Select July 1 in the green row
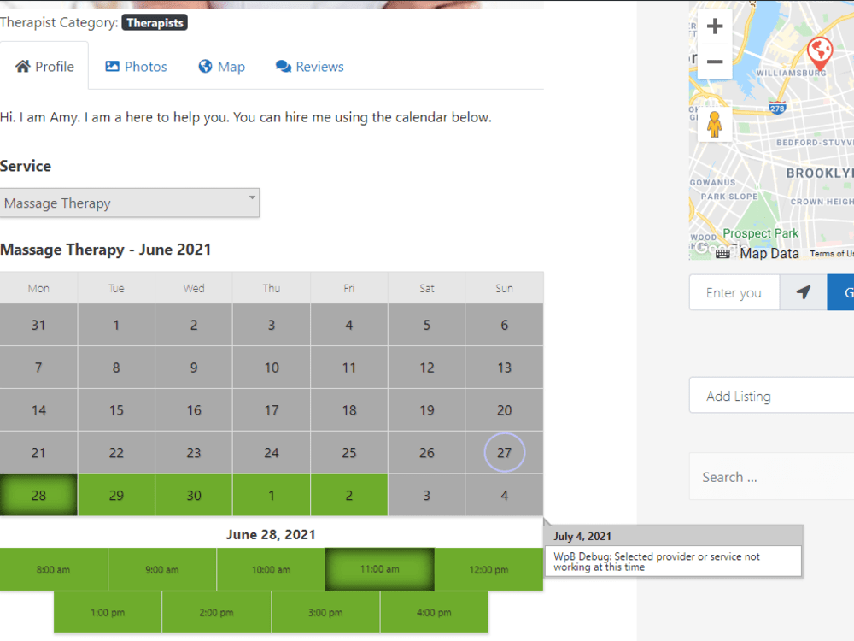 tap(272, 495)
